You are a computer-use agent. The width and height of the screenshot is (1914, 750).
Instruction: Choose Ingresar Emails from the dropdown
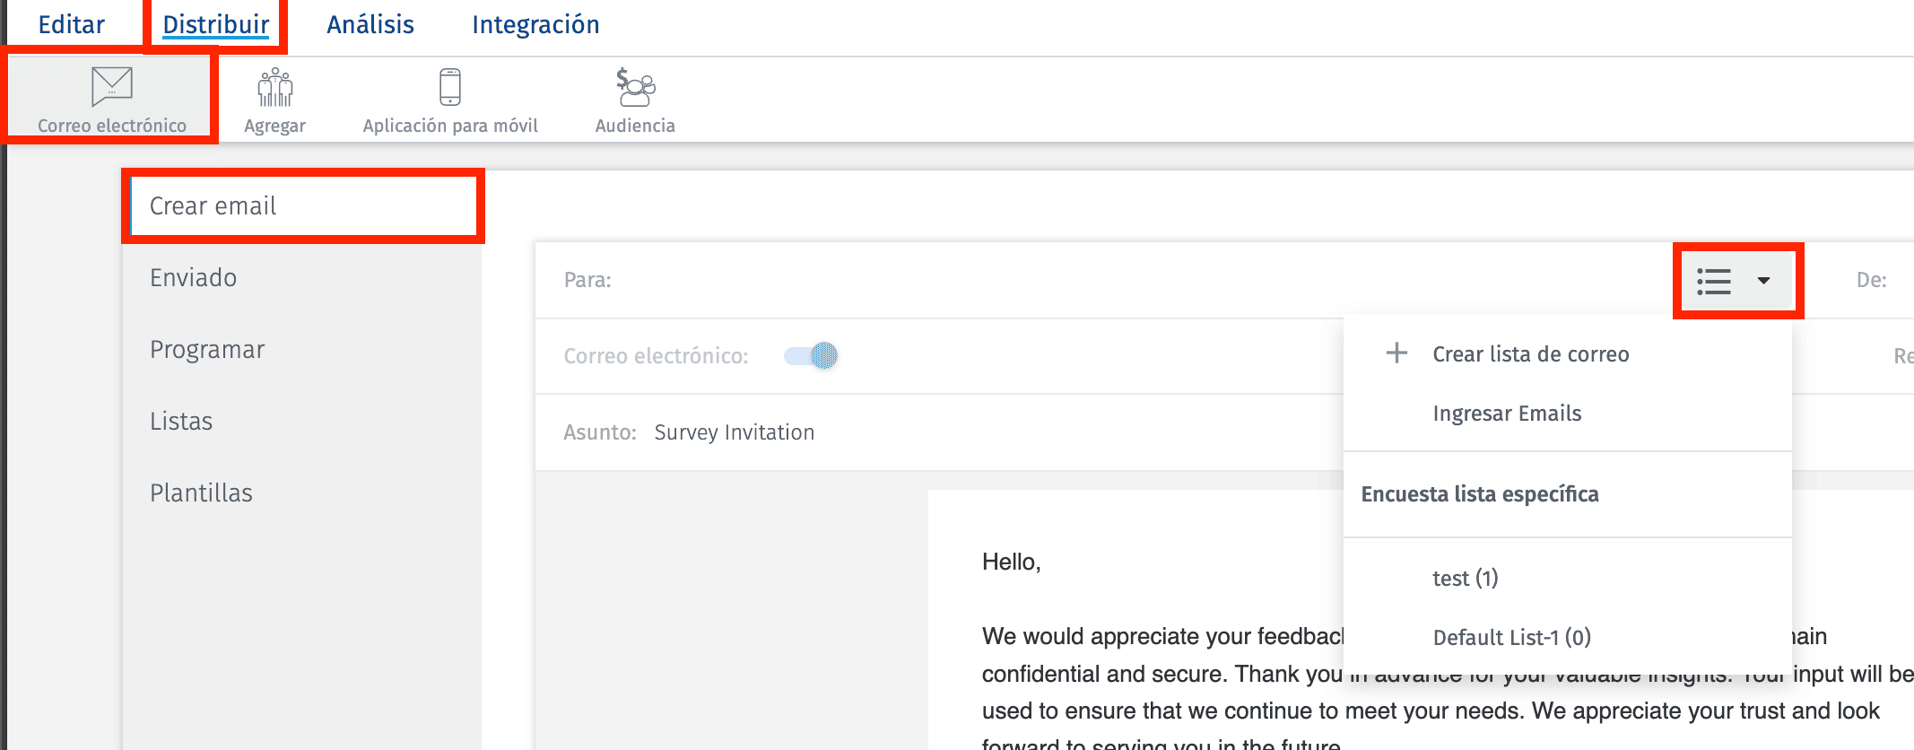coord(1507,414)
